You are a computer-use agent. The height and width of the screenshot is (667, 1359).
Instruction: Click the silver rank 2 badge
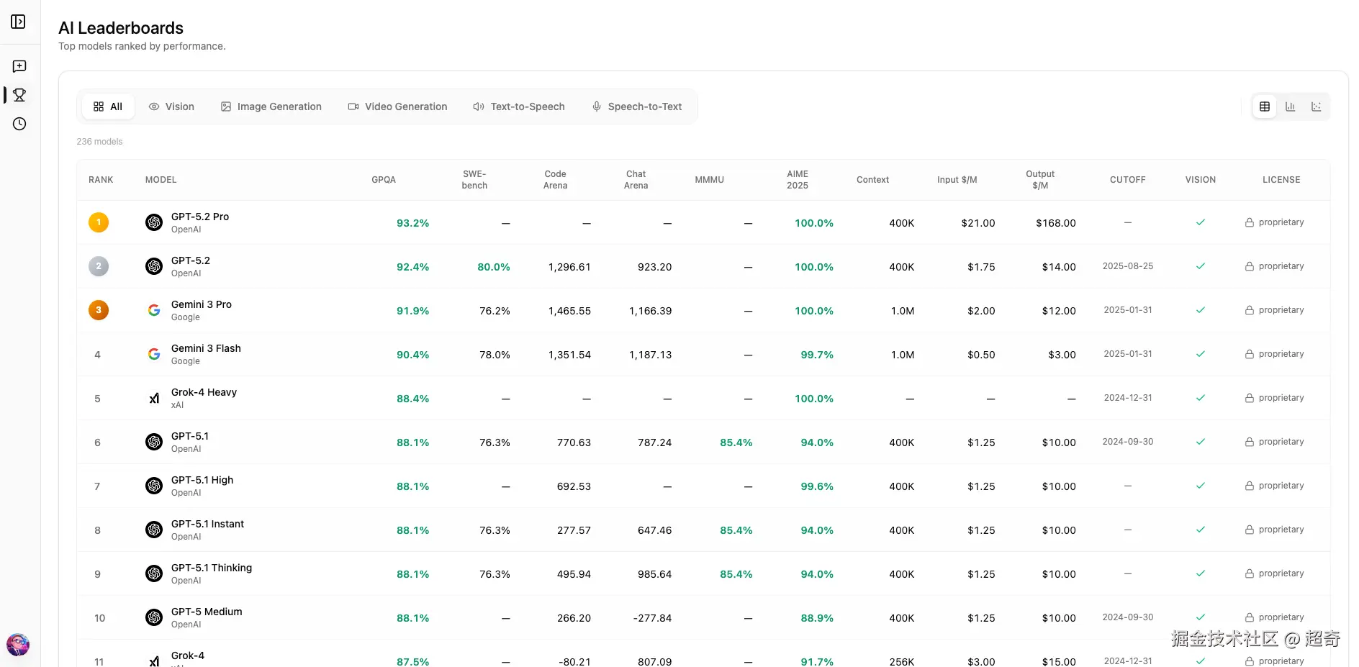(x=99, y=266)
